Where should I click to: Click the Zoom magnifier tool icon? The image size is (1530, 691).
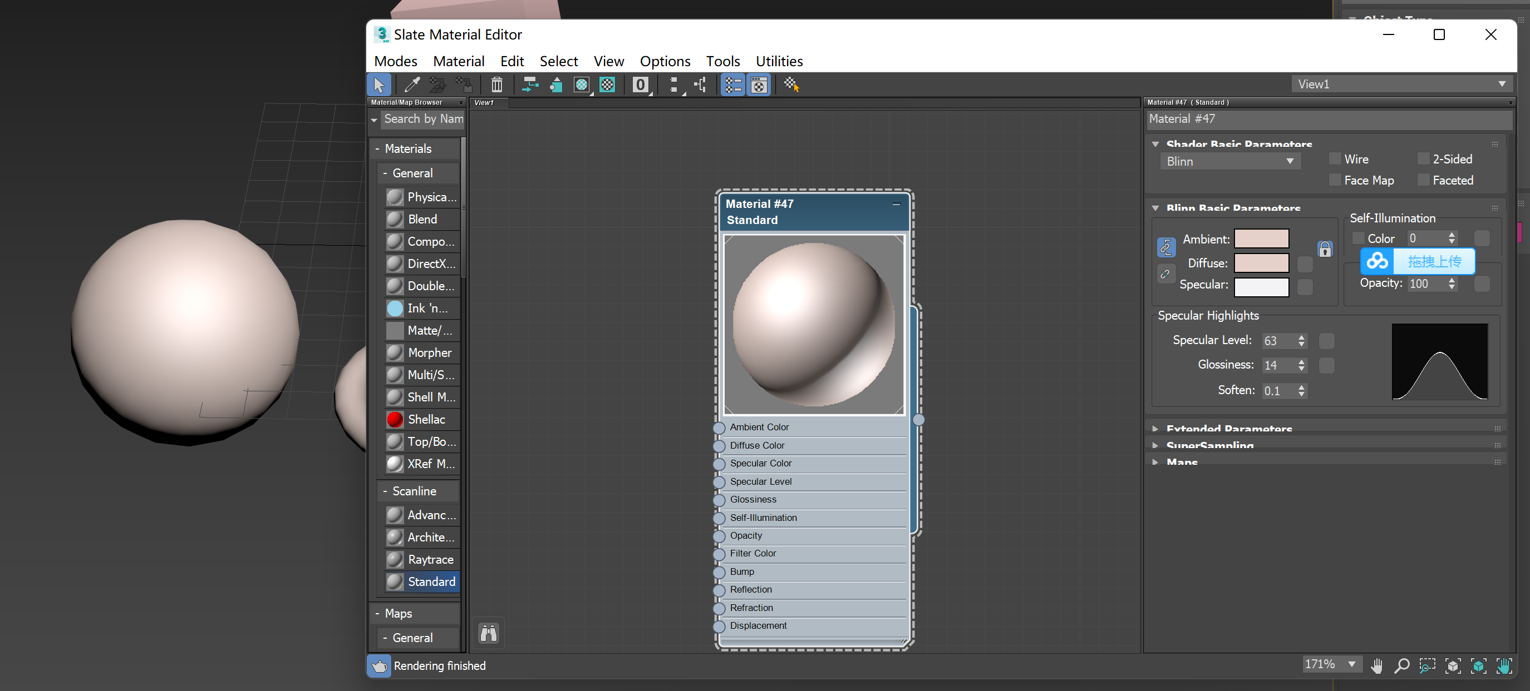[1401, 665]
